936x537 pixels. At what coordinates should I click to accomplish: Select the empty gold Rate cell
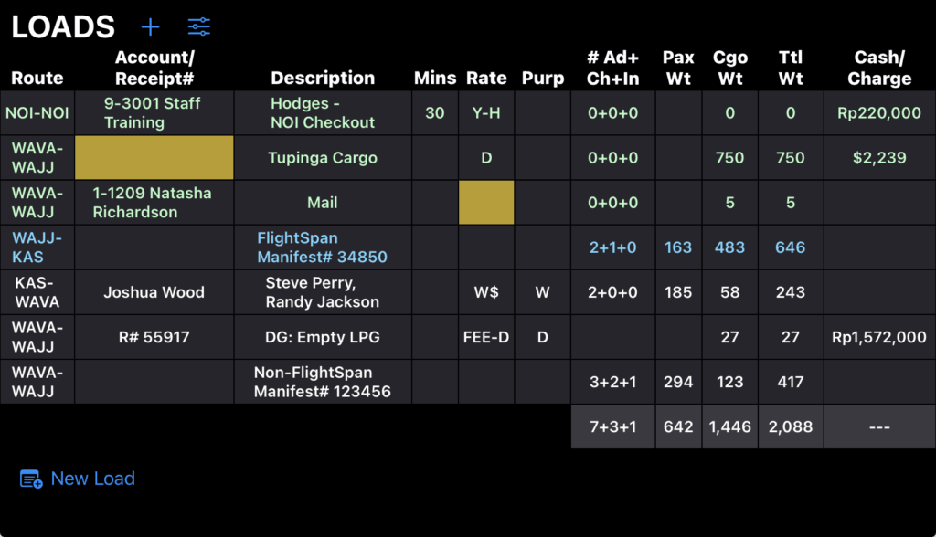[486, 203]
